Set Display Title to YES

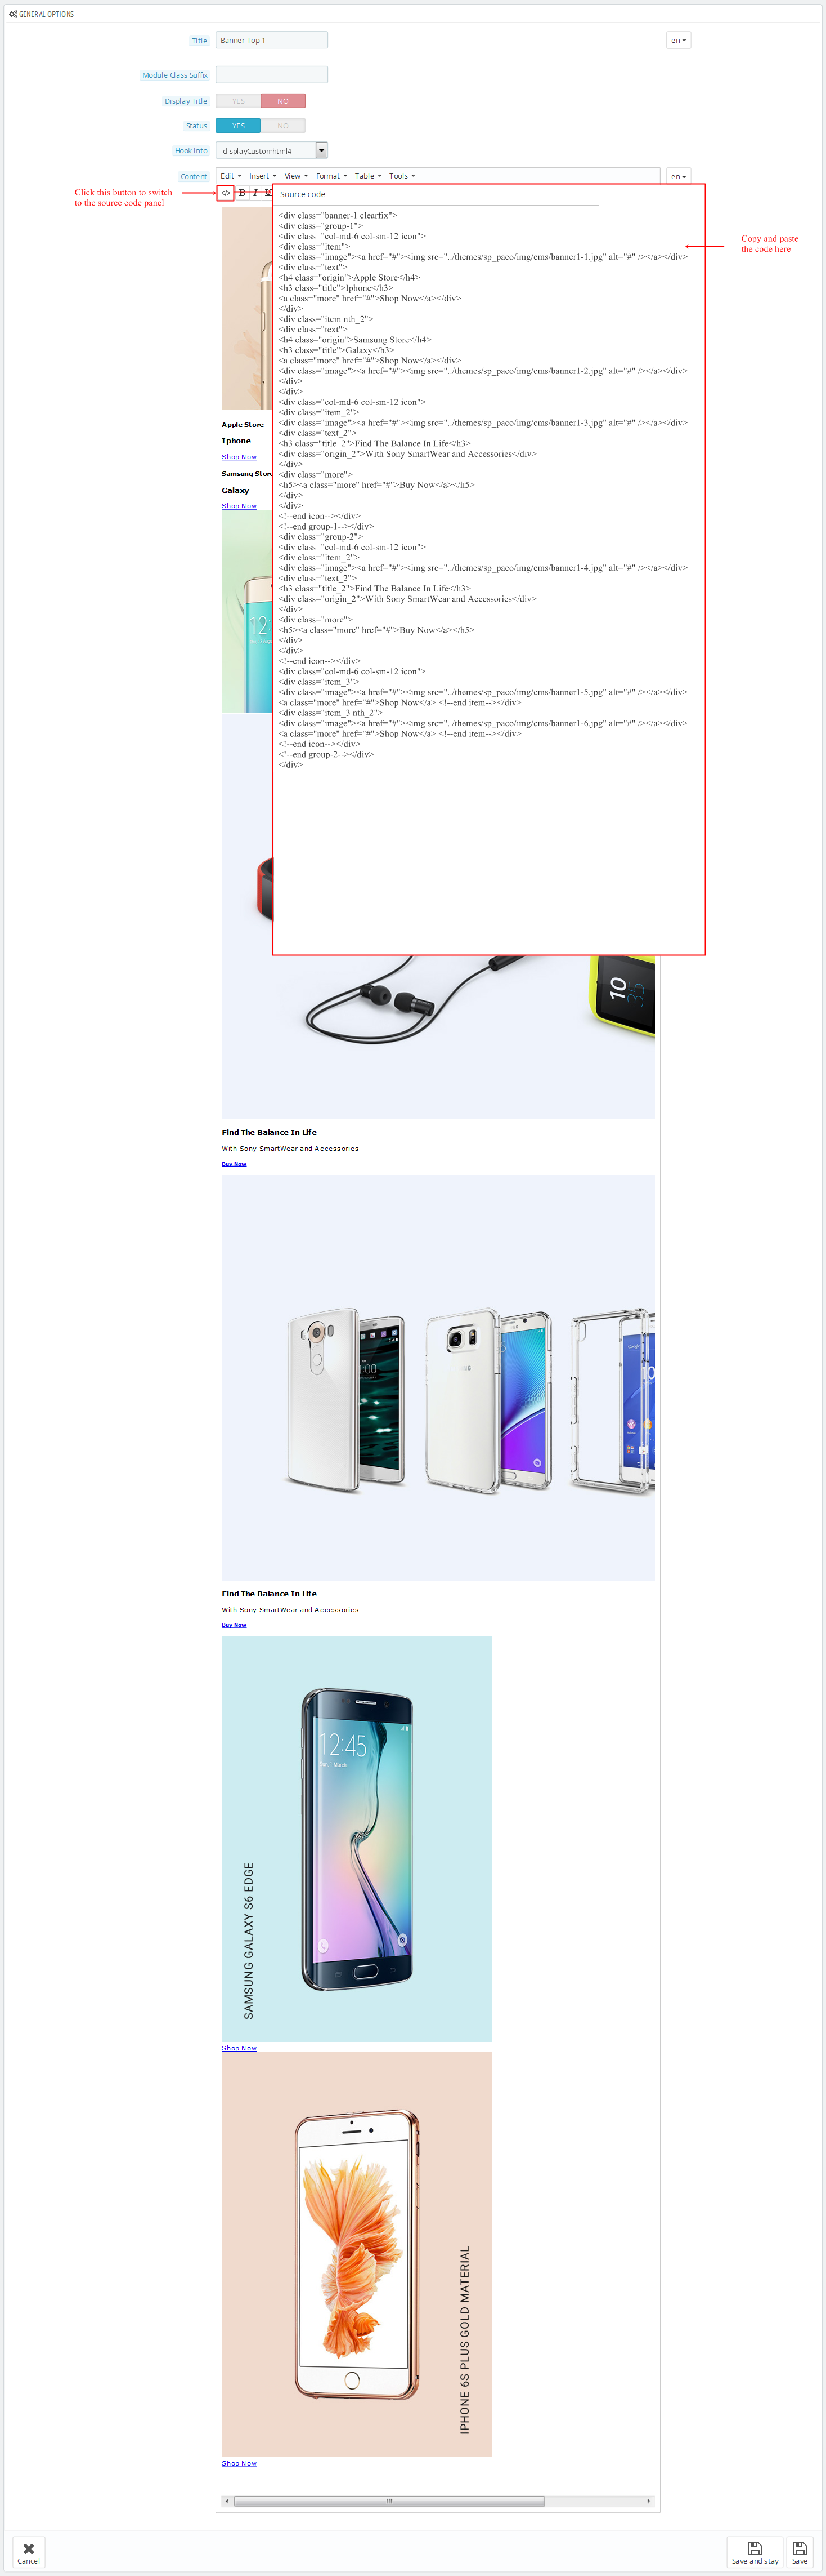click(237, 101)
